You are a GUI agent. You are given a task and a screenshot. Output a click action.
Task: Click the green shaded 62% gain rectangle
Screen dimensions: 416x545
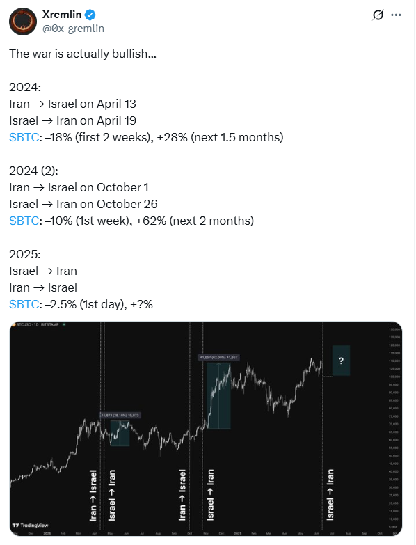218,396
